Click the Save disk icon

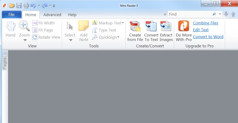(x=19, y=5)
